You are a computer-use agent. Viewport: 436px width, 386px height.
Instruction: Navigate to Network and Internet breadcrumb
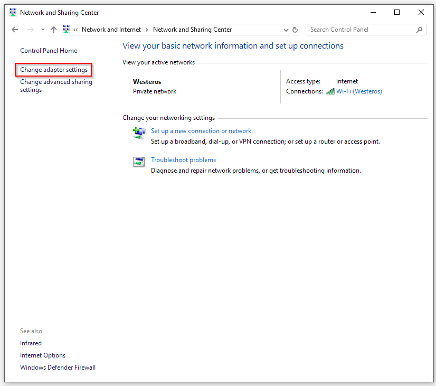point(111,30)
